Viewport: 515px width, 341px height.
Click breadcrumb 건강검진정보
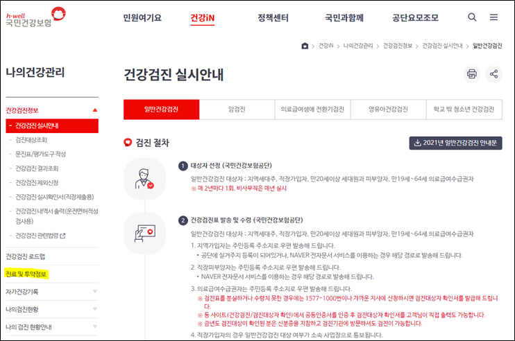398,46
